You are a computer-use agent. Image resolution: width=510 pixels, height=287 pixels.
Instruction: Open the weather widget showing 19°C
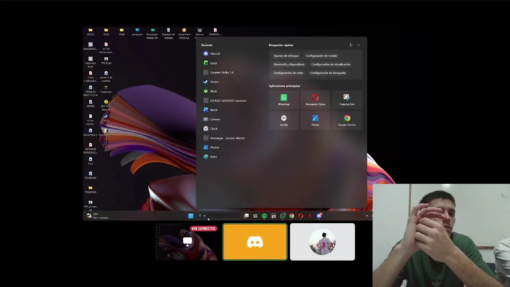[98, 216]
